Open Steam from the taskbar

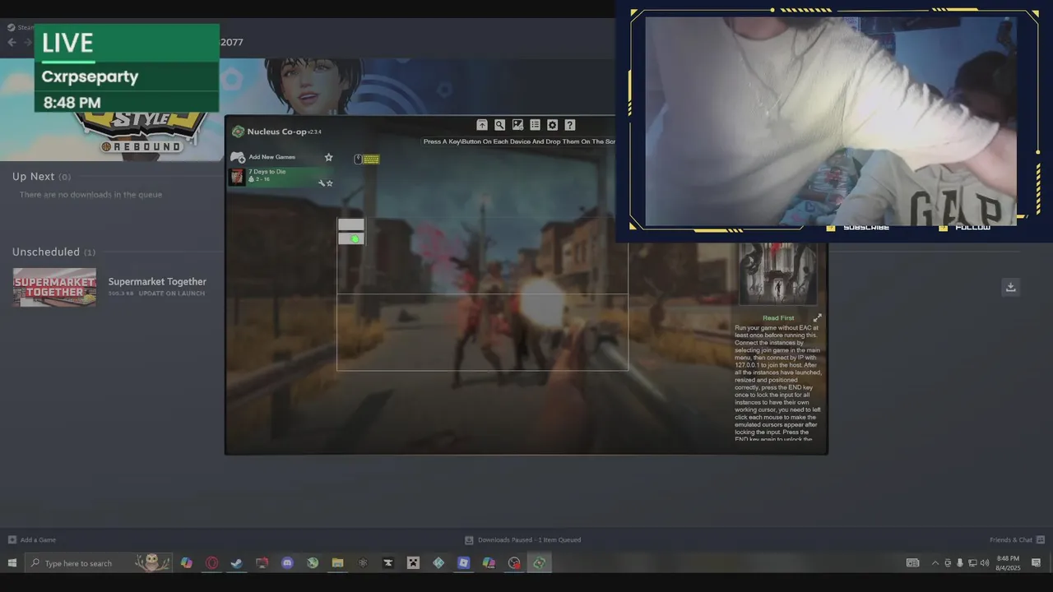point(237,563)
